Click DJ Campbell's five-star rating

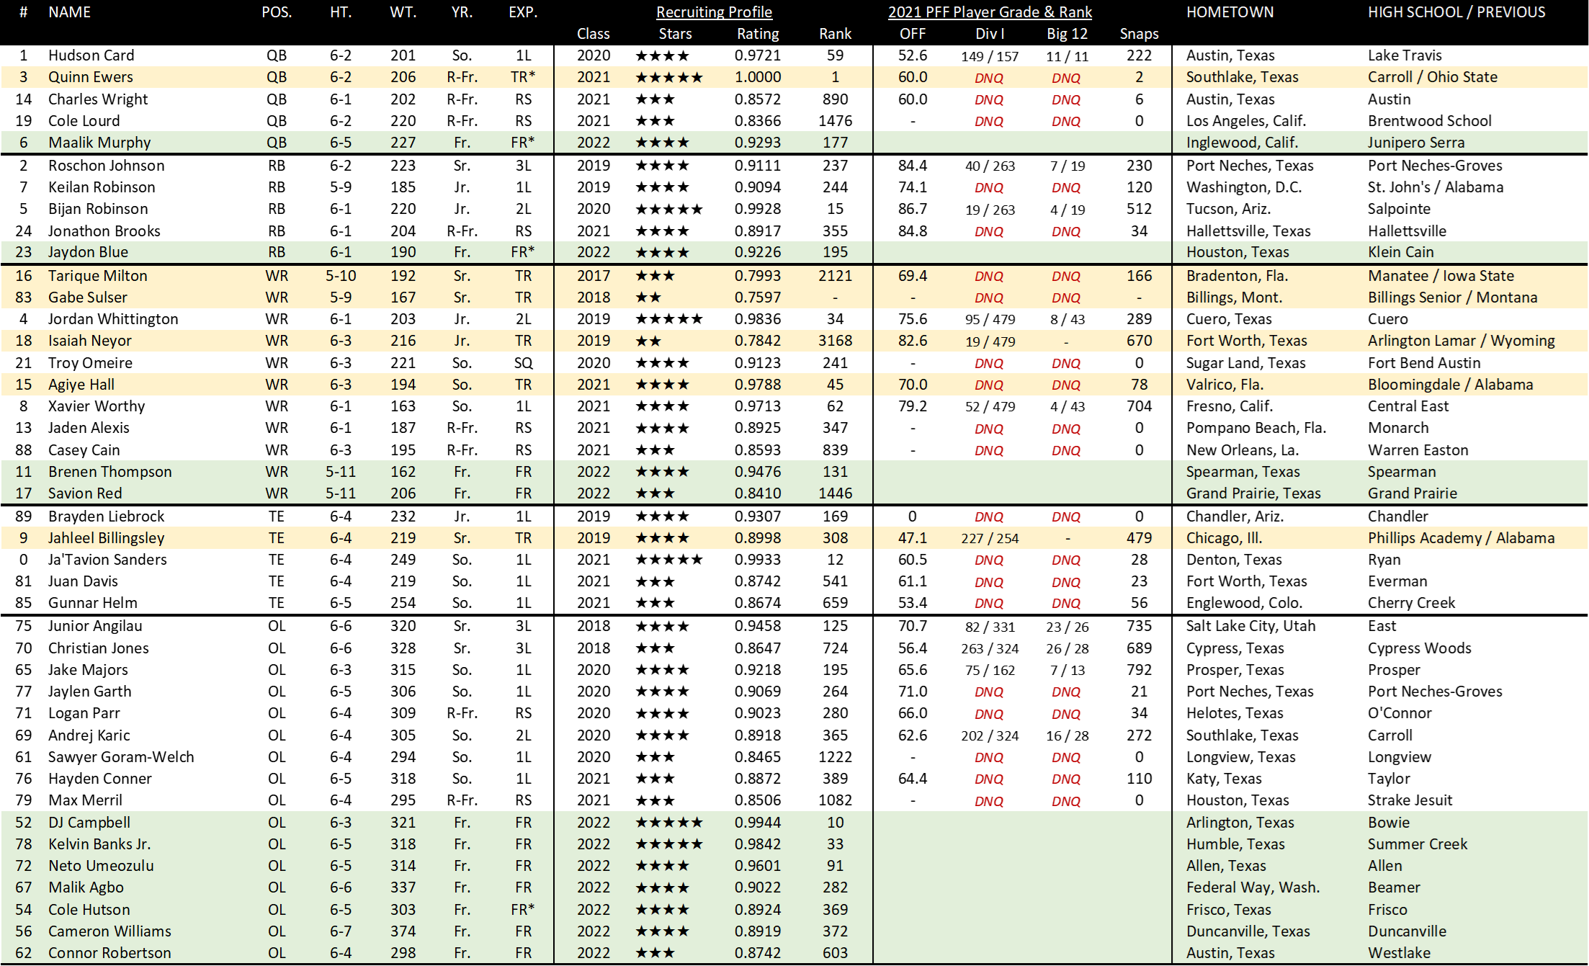(x=668, y=823)
